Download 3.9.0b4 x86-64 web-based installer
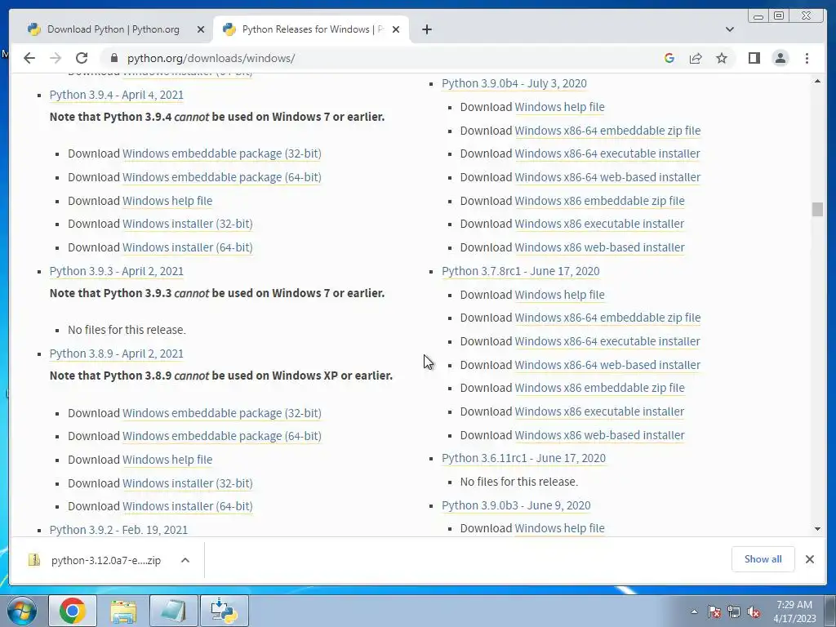Image resolution: width=836 pixels, height=627 pixels. coord(607,177)
